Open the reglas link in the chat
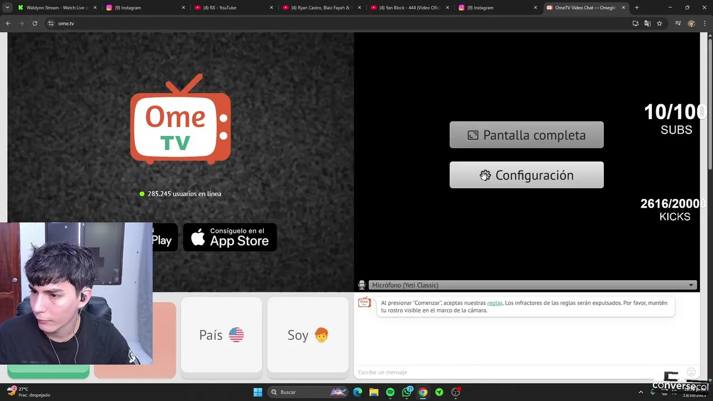The image size is (713, 401). 495,303
